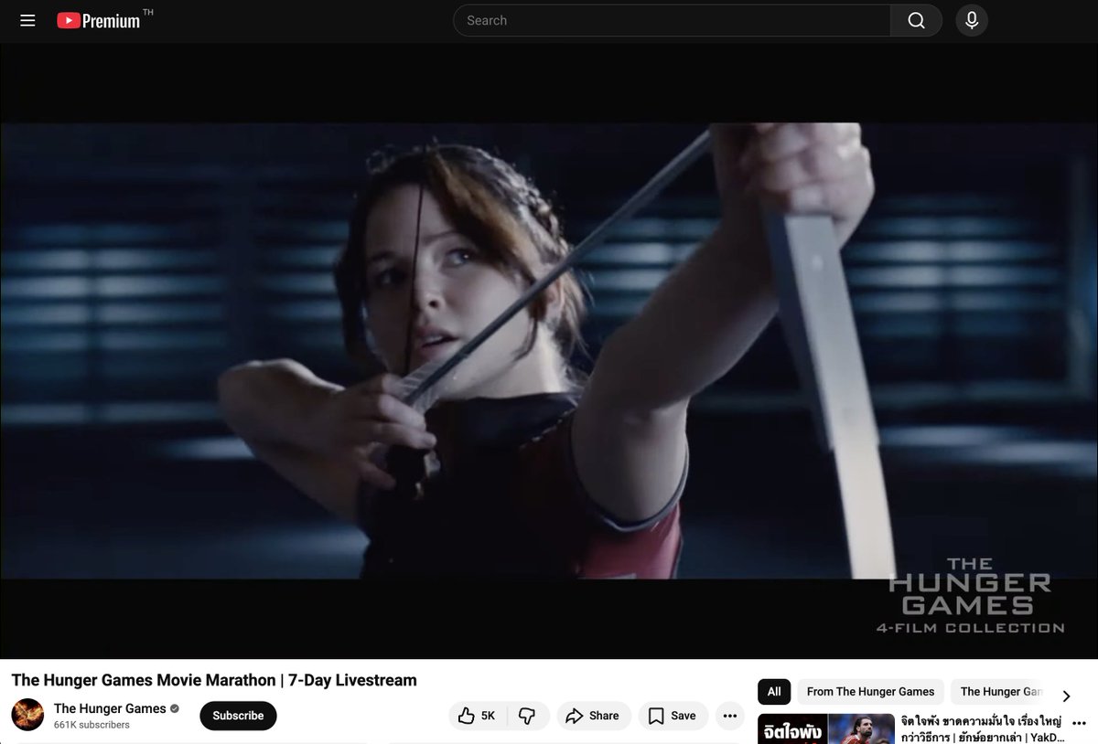Open the hamburger guide menu
Viewport: 1098px width, 744px height.
[x=27, y=20]
